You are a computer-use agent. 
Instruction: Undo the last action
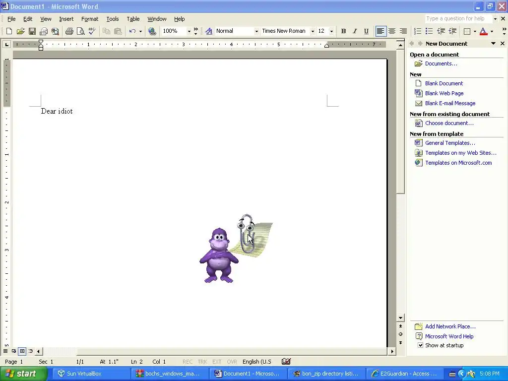(x=132, y=31)
